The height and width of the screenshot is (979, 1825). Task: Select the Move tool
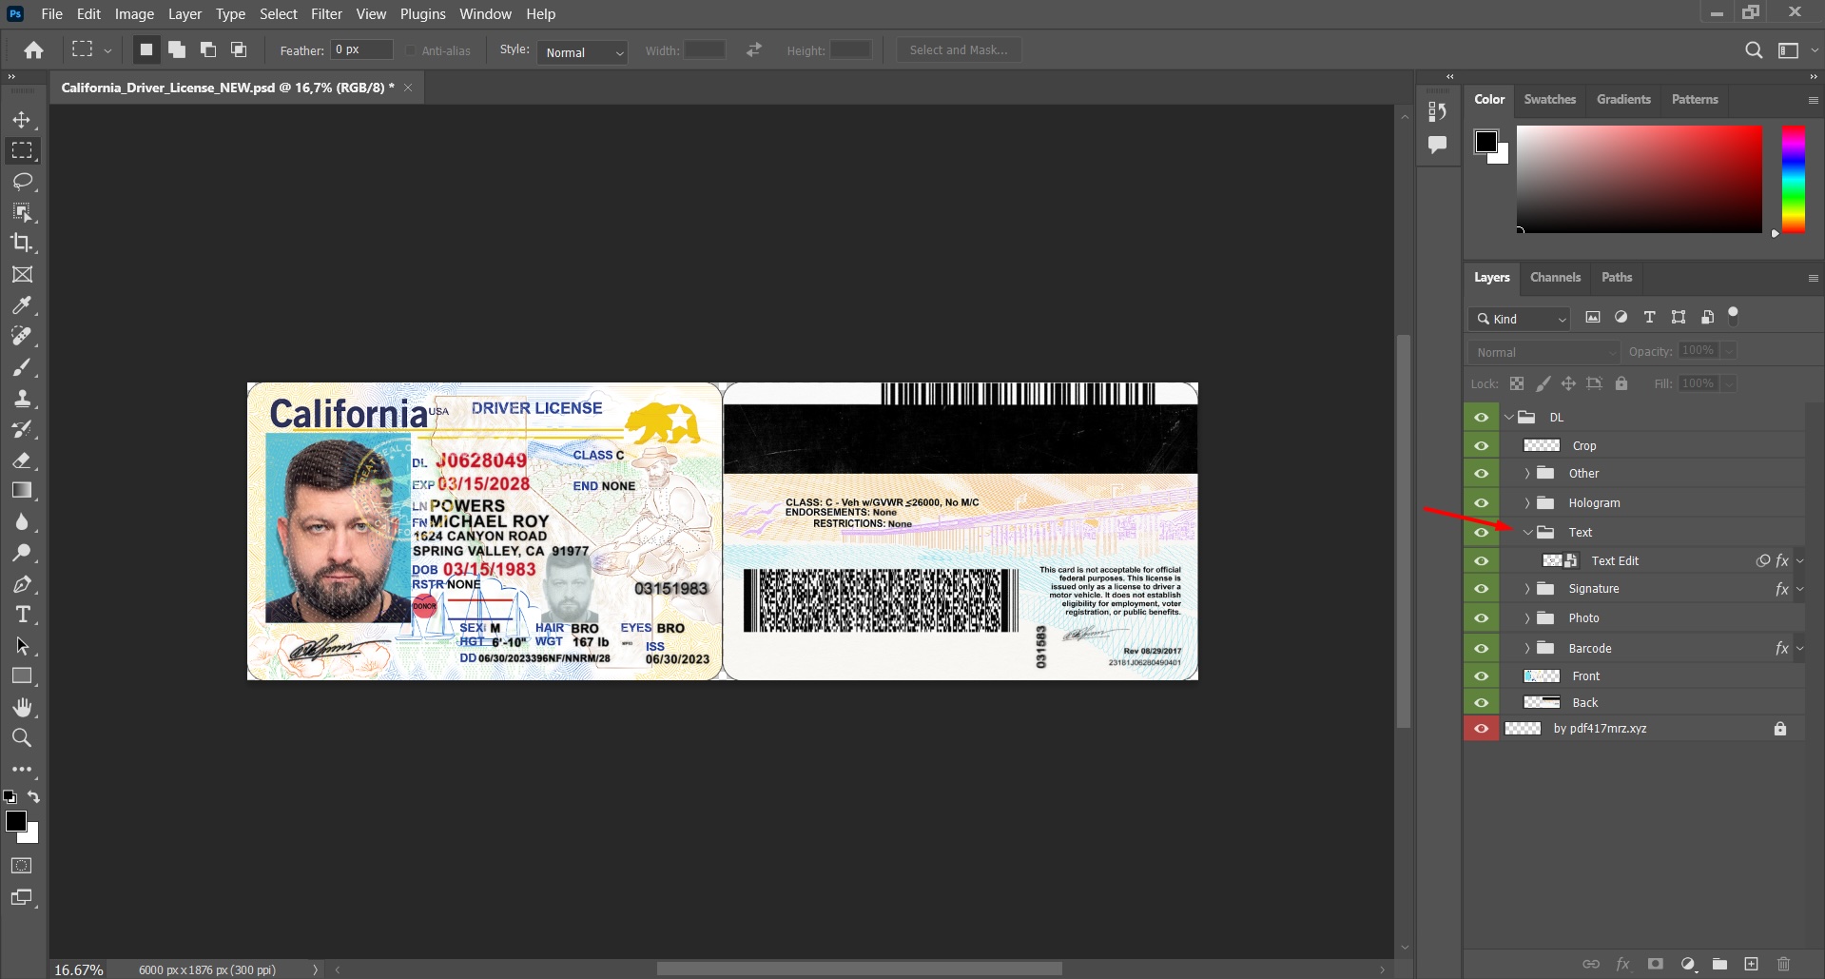[x=23, y=120]
